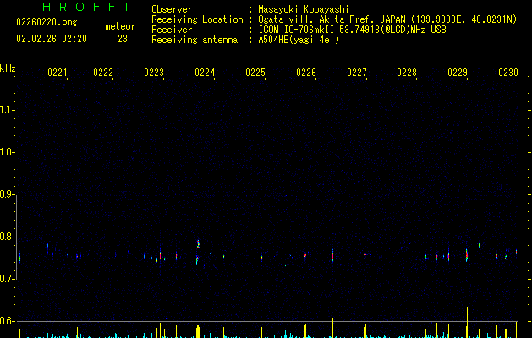Click the 1.1 kHz axis label
Image resolution: width=532 pixels, height=338 pixels.
7,110
